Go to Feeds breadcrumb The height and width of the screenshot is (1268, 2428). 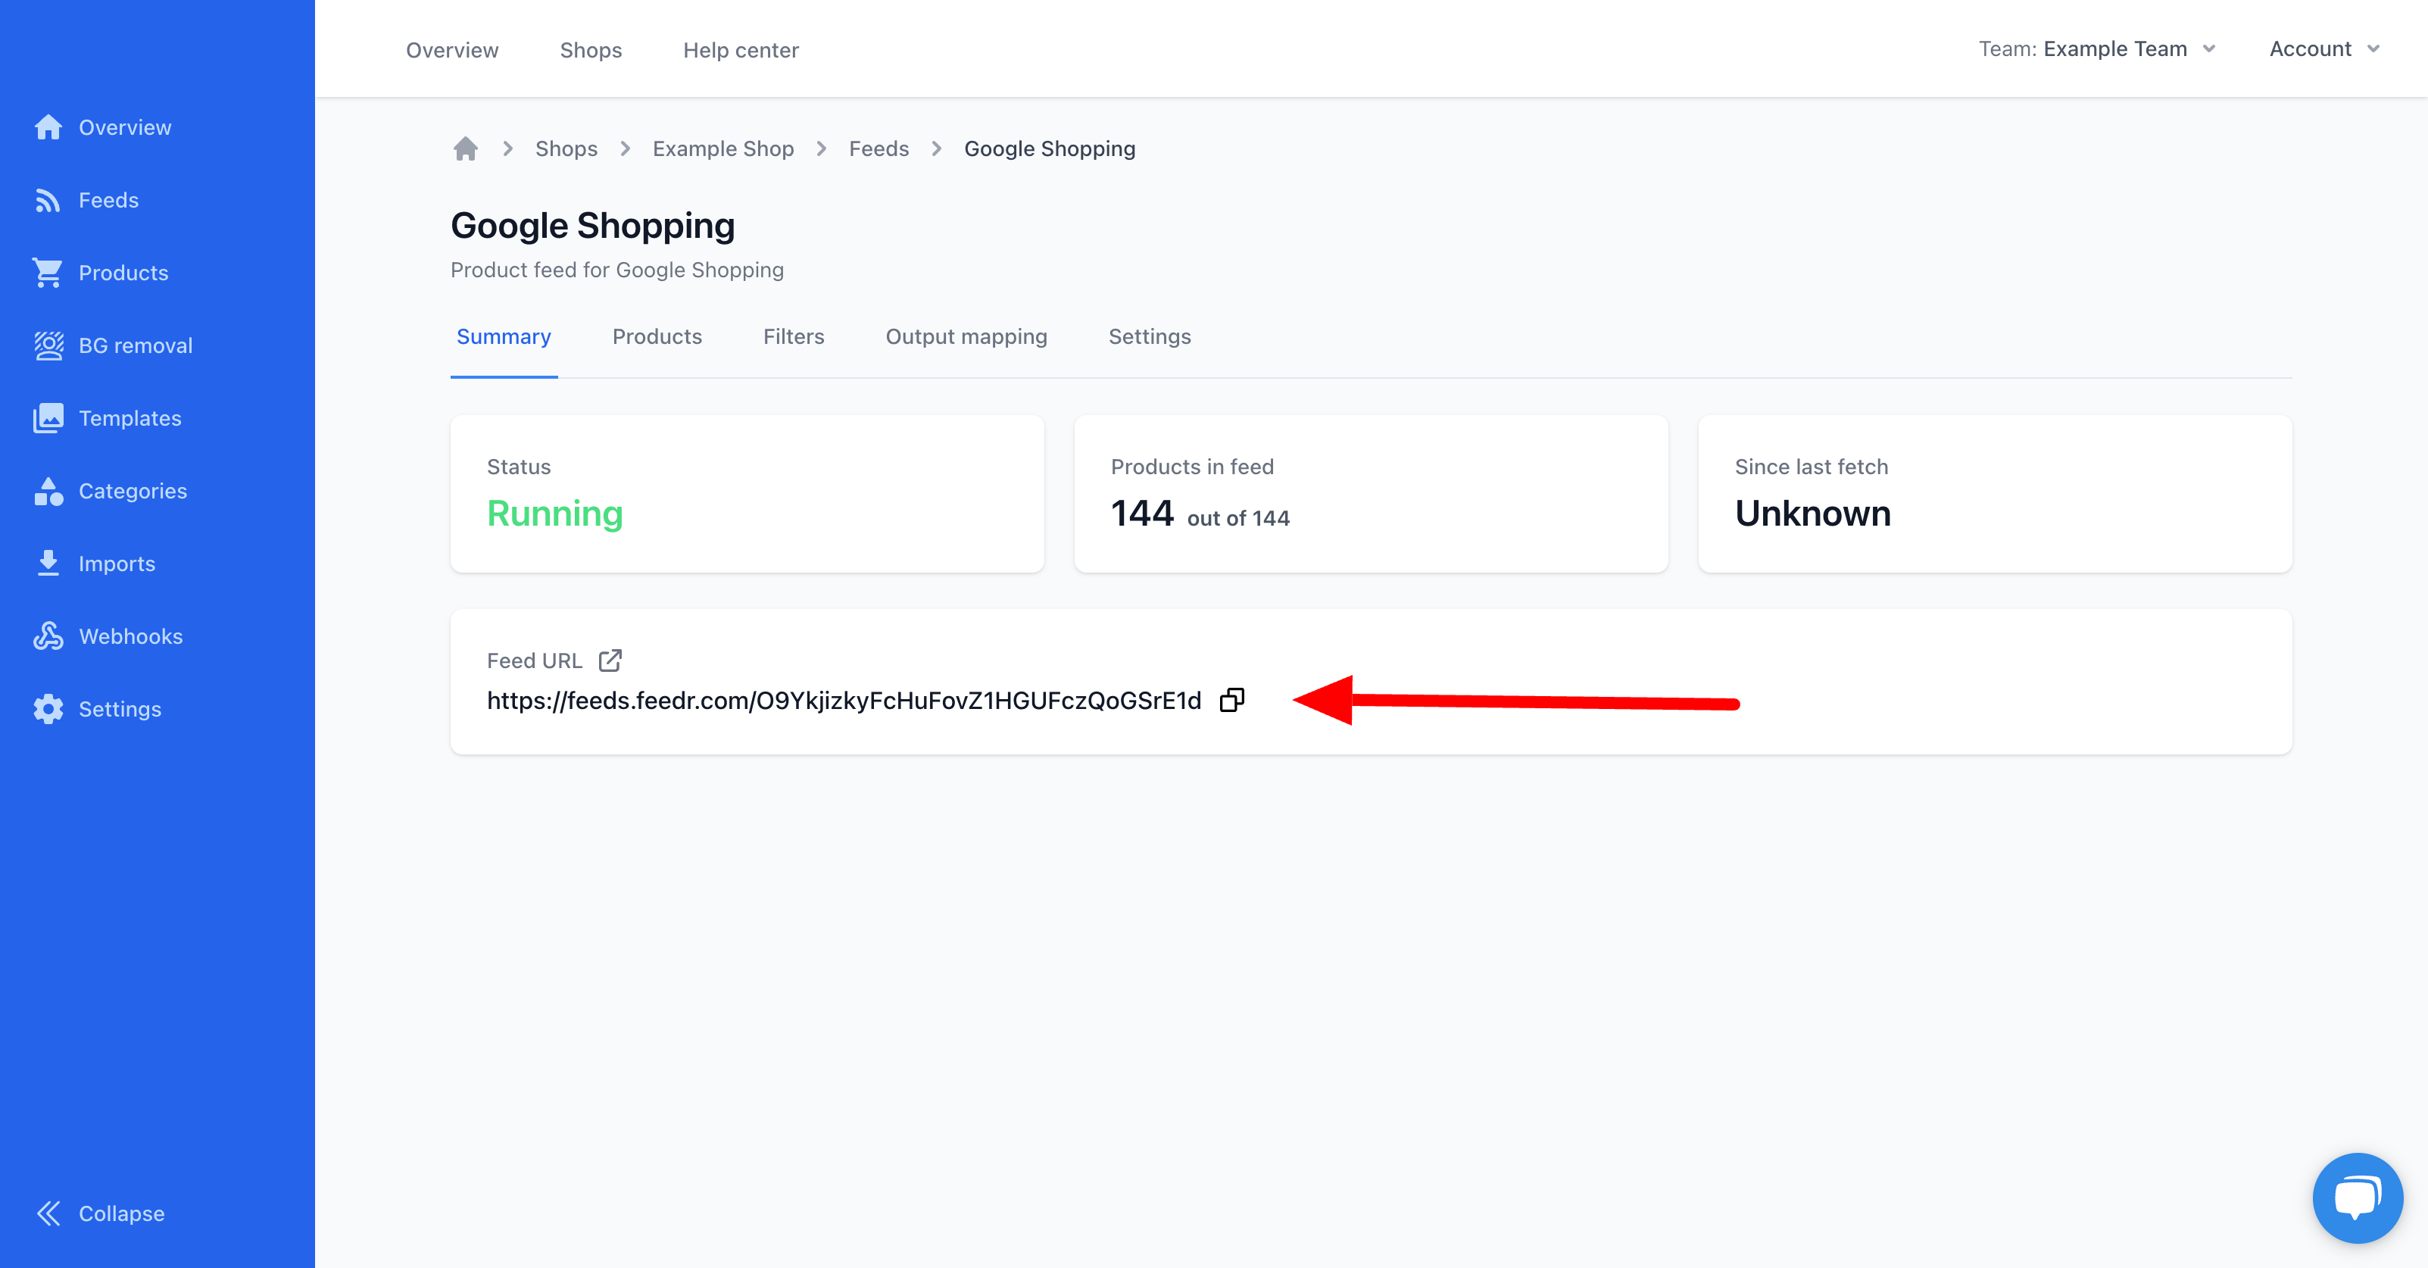[x=879, y=149]
